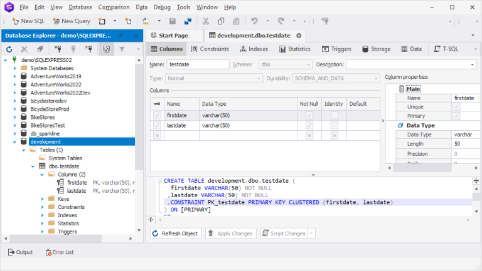Click the Output button at bottom

(x=20, y=252)
